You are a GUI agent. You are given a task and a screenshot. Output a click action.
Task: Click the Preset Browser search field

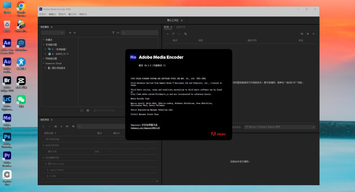coord(101,126)
